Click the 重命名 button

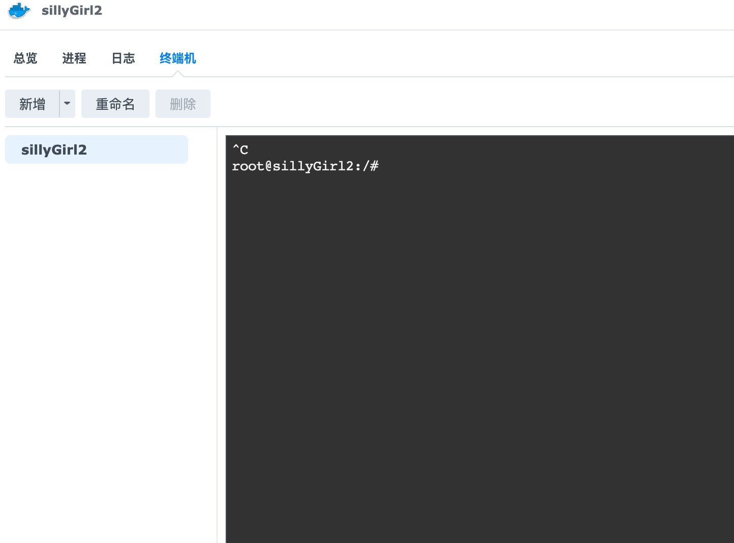pyautogui.click(x=115, y=104)
